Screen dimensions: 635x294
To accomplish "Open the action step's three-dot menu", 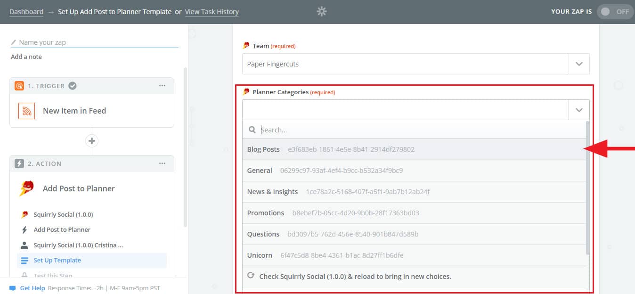I will click(162, 163).
